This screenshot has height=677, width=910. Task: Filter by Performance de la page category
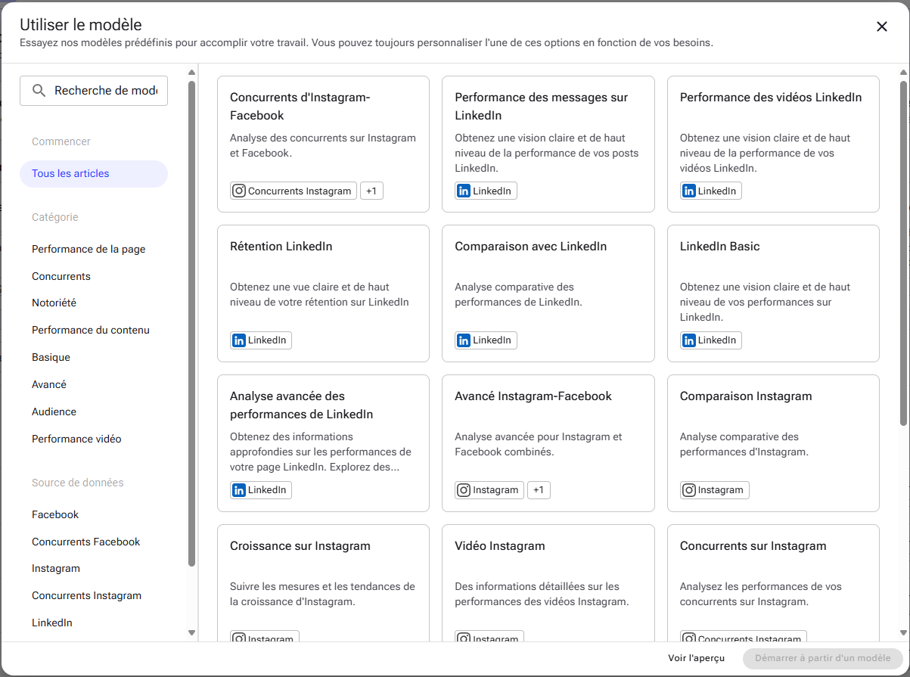coord(89,250)
